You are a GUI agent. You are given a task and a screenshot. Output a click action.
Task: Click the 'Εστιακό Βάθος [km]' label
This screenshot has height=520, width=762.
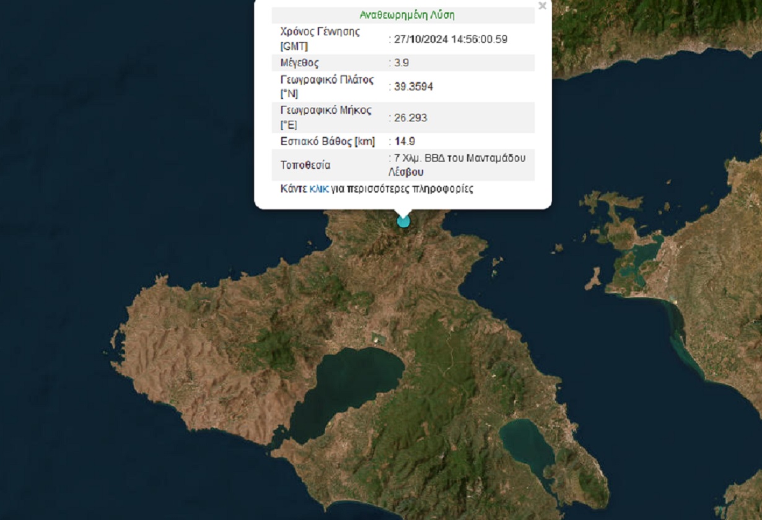pos(328,141)
